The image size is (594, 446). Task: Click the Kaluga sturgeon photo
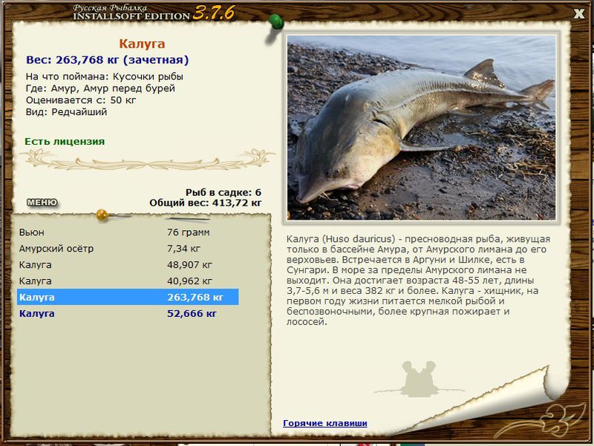tap(421, 128)
